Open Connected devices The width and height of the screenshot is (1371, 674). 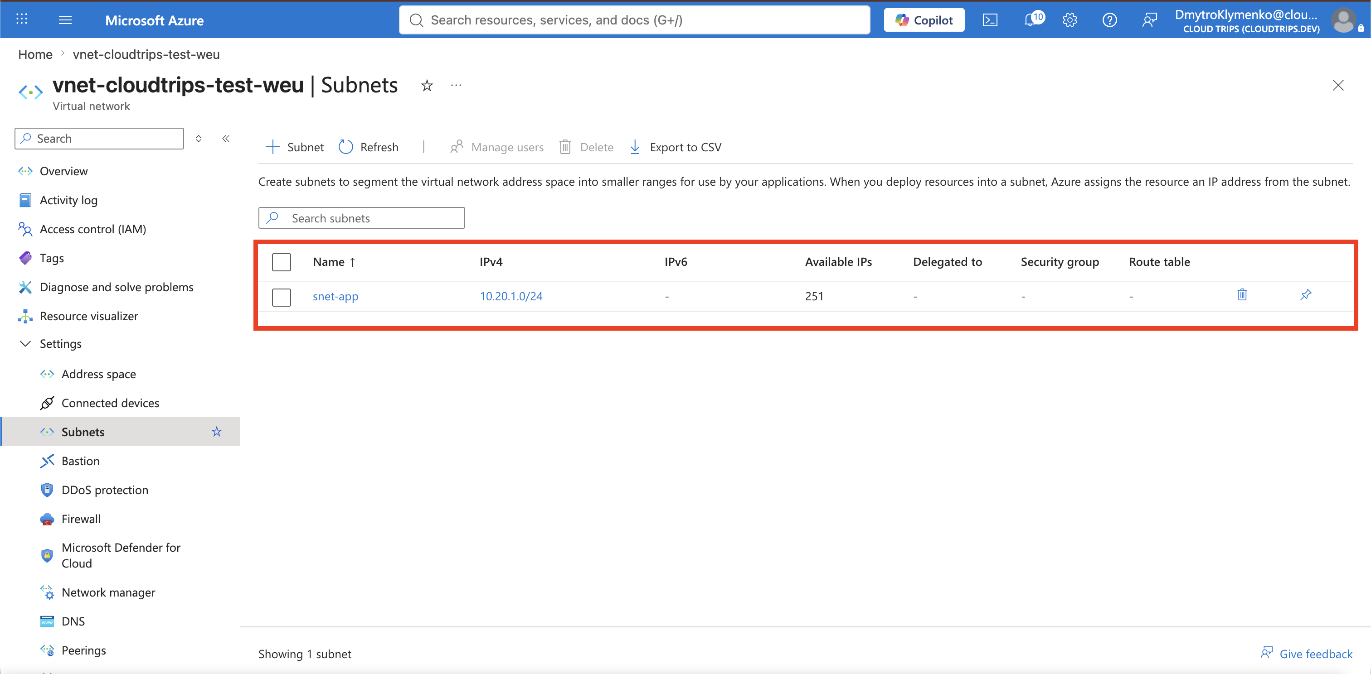point(110,403)
